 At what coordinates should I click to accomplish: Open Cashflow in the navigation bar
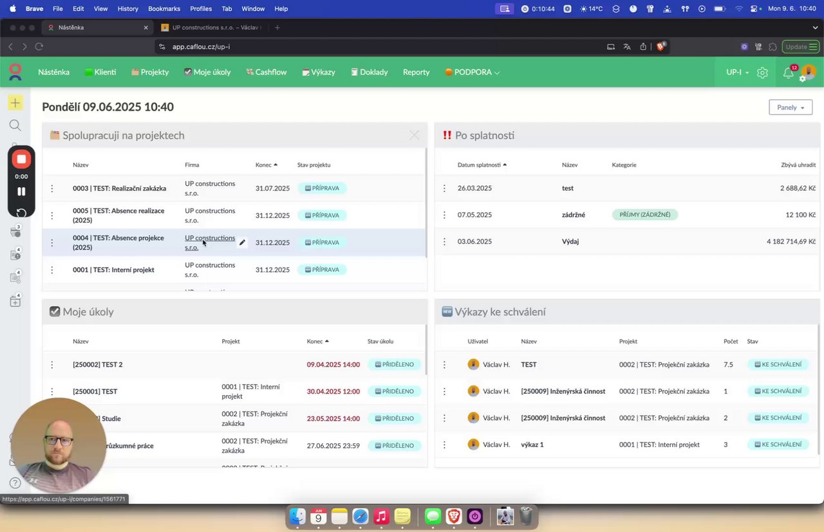click(266, 72)
